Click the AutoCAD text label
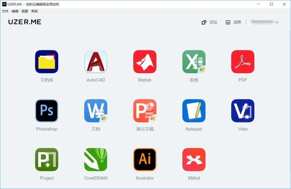 click(96, 80)
